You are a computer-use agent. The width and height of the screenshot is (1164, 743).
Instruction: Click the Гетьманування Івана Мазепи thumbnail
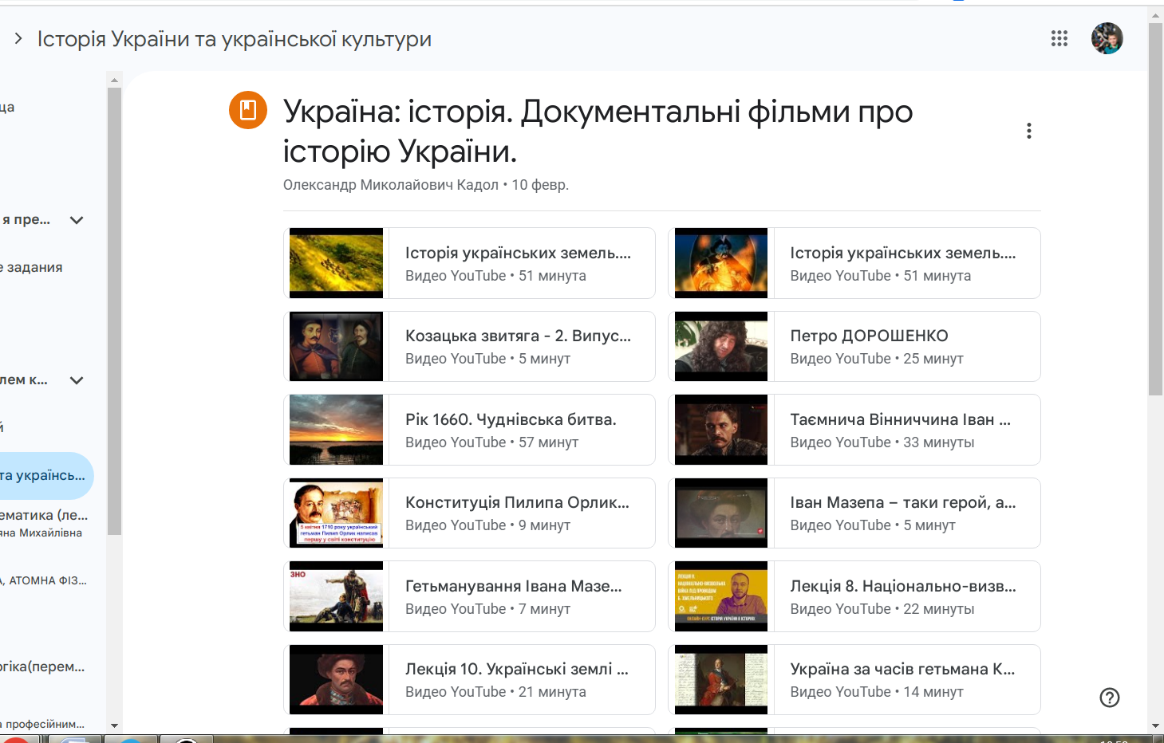point(336,596)
